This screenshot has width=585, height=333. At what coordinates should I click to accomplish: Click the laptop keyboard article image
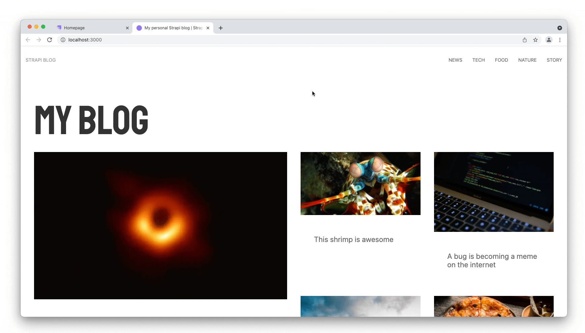(x=493, y=192)
